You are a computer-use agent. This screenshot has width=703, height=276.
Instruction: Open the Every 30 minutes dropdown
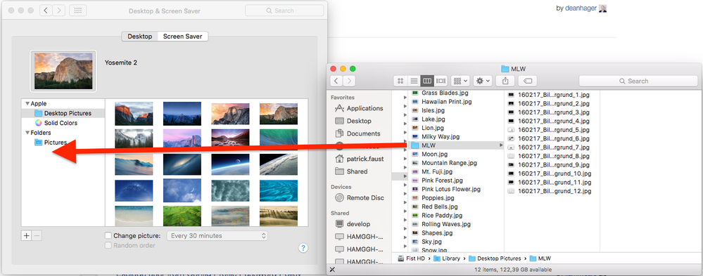point(217,235)
